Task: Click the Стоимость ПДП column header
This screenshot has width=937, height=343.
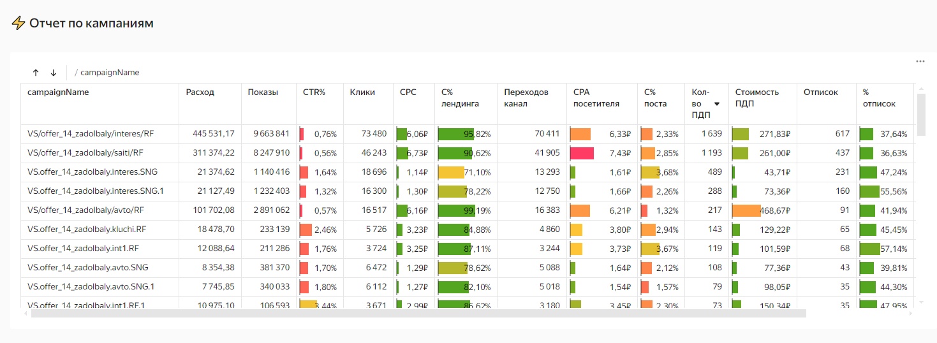Action: click(x=763, y=104)
